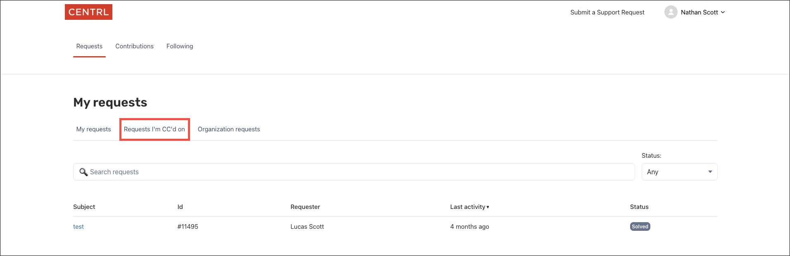Select the My requests sub-tab
Viewport: 790px width, 256px height.
[94, 129]
